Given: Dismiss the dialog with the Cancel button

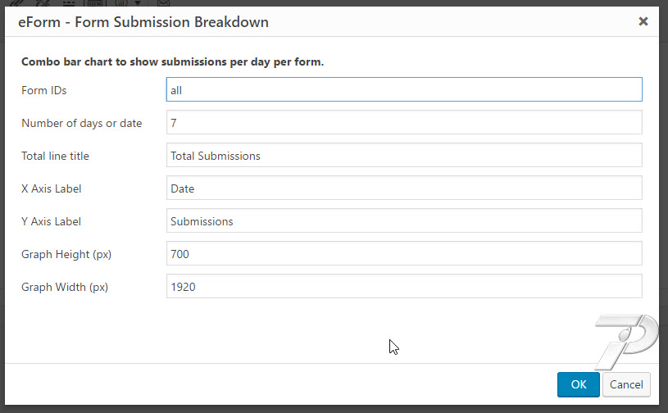Looking at the screenshot, I should tap(626, 384).
